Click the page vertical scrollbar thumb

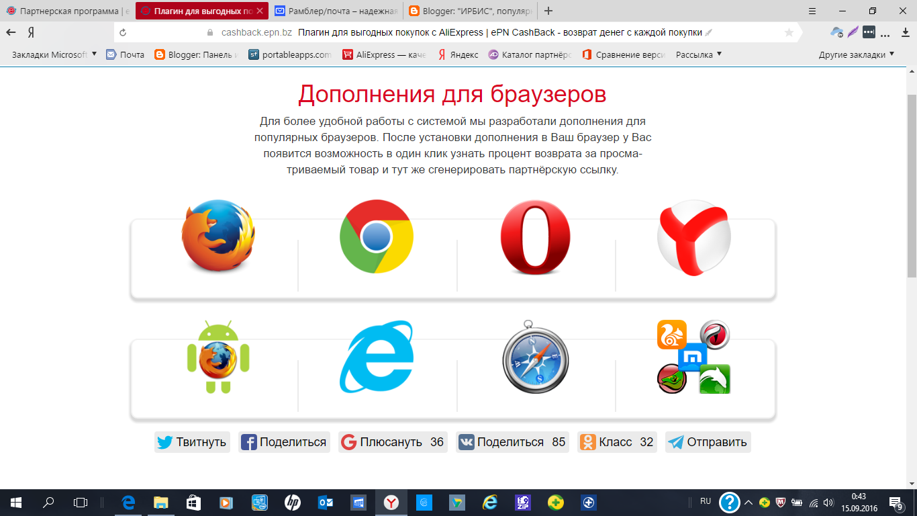(912, 185)
